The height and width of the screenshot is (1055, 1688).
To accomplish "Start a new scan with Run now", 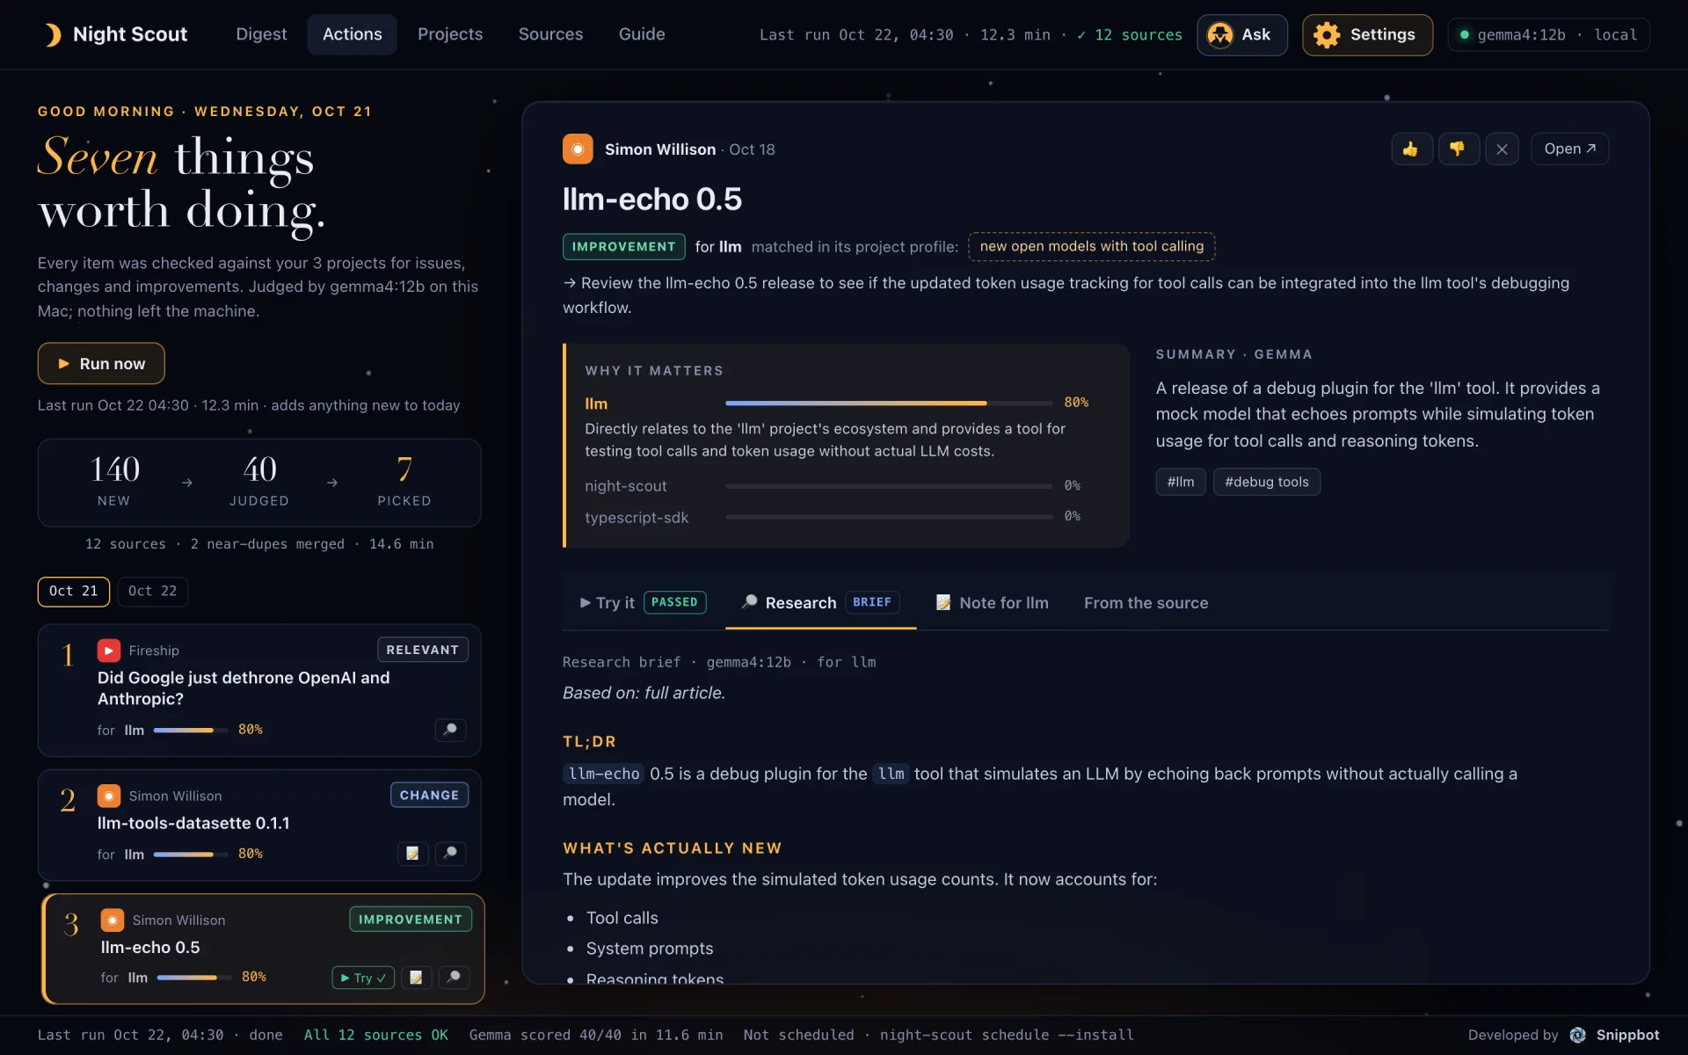I will [x=101, y=363].
